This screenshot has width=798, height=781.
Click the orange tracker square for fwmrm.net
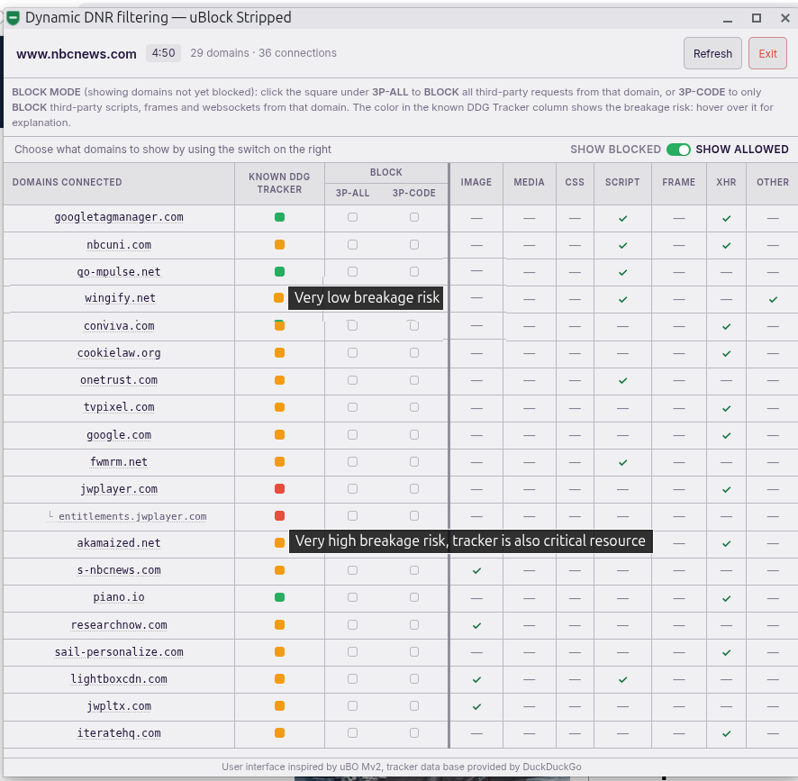pos(279,462)
